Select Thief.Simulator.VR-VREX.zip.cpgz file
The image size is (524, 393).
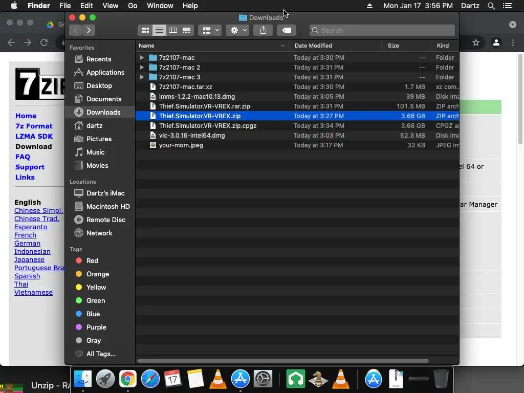click(297, 126)
